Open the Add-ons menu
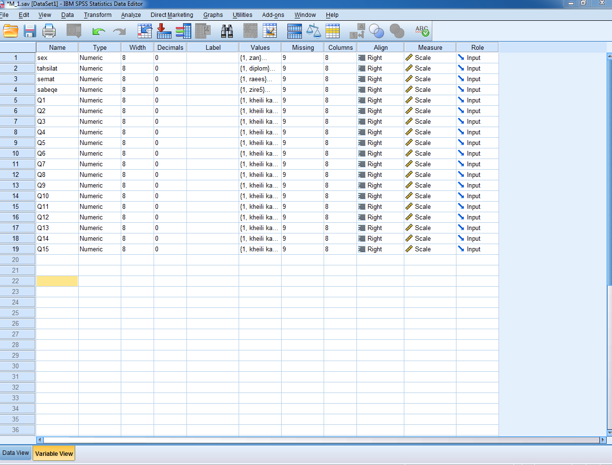 [273, 15]
